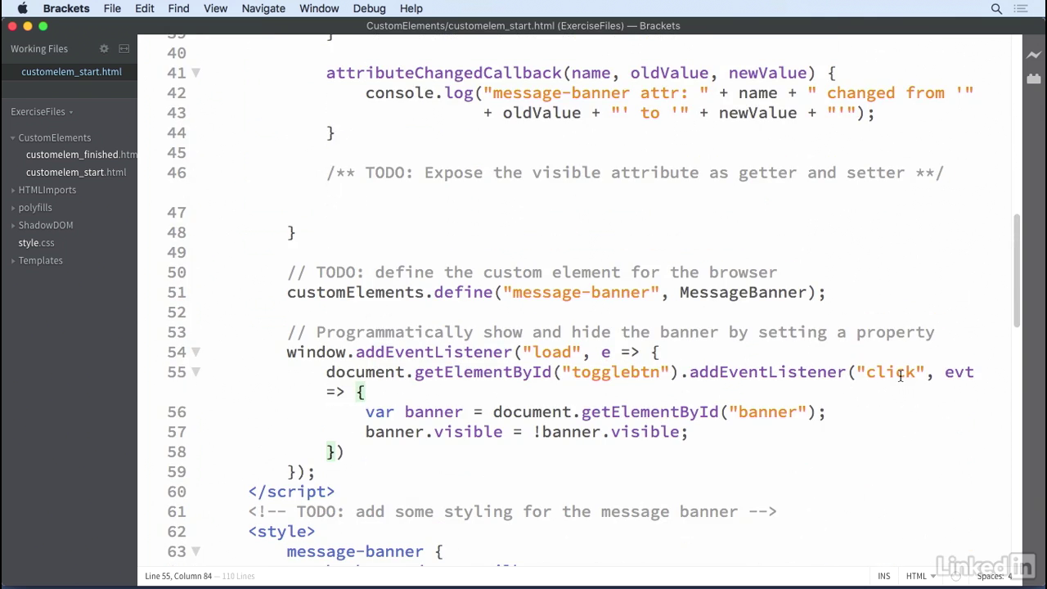Viewport: 1047px width, 589px height.
Task: Click the "message-banner {" selector on line 63
Action: (x=365, y=551)
